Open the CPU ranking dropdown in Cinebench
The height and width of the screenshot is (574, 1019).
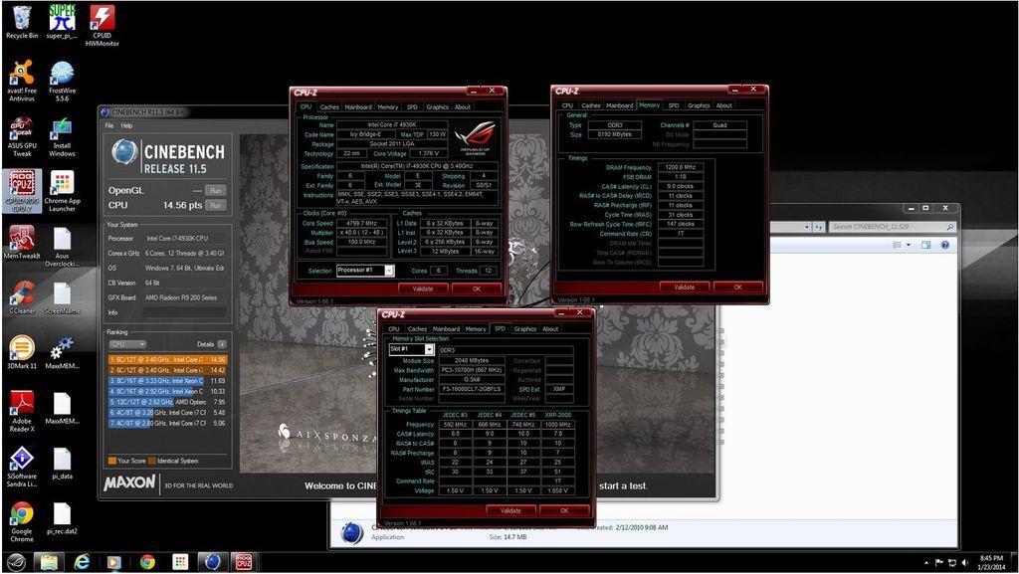126,344
